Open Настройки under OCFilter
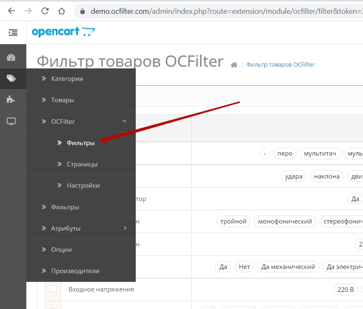This screenshot has height=309, width=363. pos(83,186)
